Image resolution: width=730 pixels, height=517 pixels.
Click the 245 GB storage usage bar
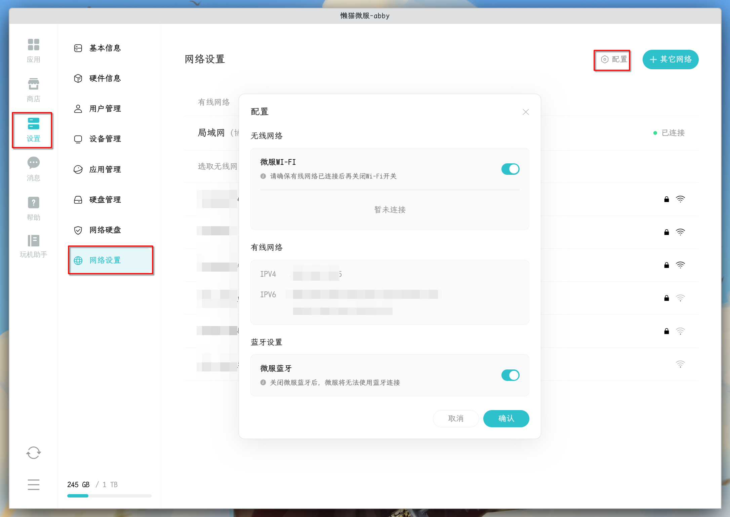coord(109,496)
